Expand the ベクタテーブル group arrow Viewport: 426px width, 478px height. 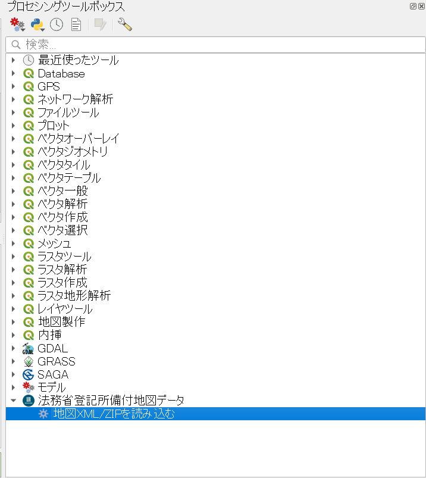point(13,178)
